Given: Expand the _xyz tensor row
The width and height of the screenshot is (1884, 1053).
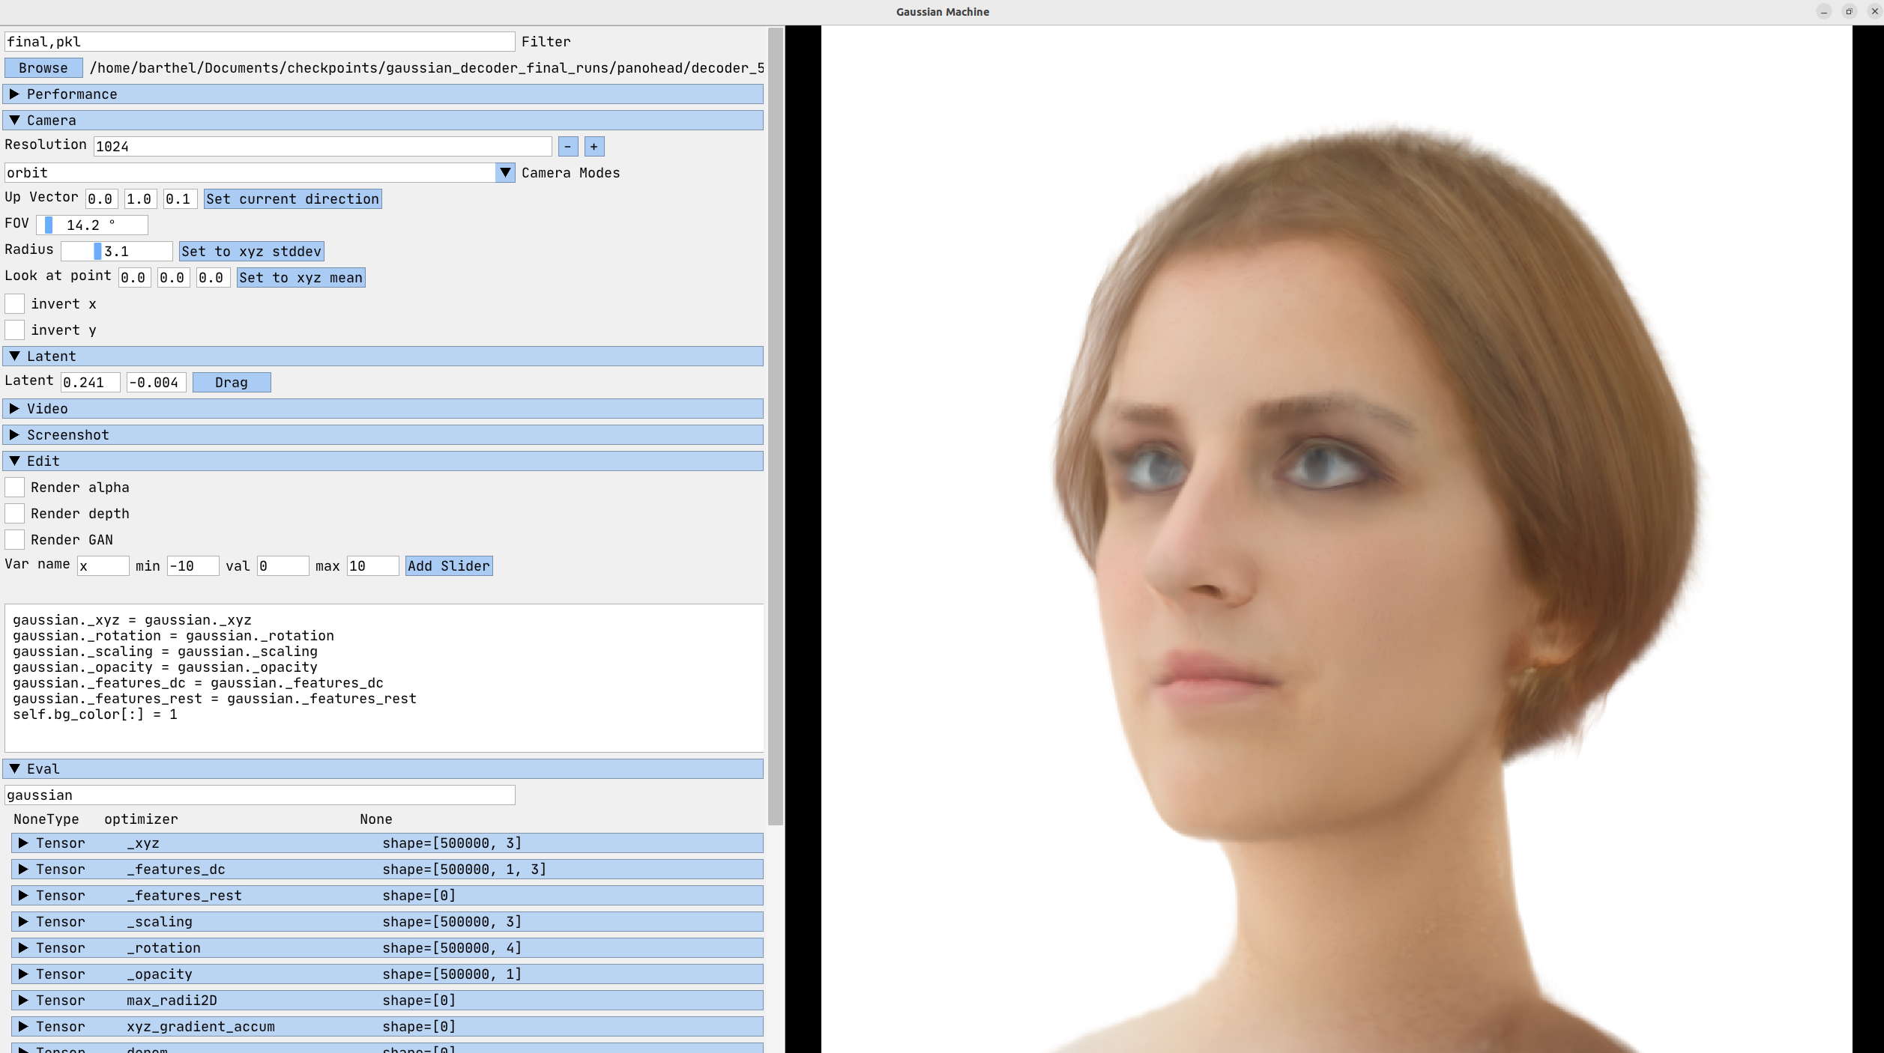Looking at the screenshot, I should pyautogui.click(x=23, y=843).
